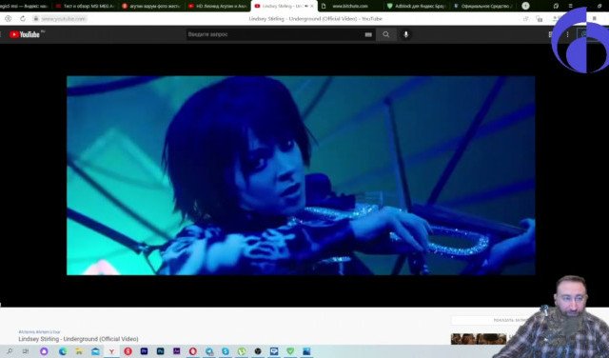Open After Effects from the taskbar
This screenshot has width=609, height=358.
point(177,351)
